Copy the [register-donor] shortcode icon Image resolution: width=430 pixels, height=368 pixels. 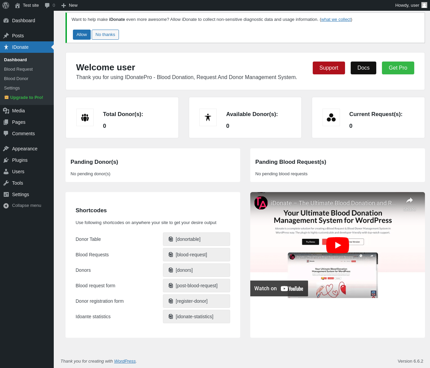click(x=171, y=301)
